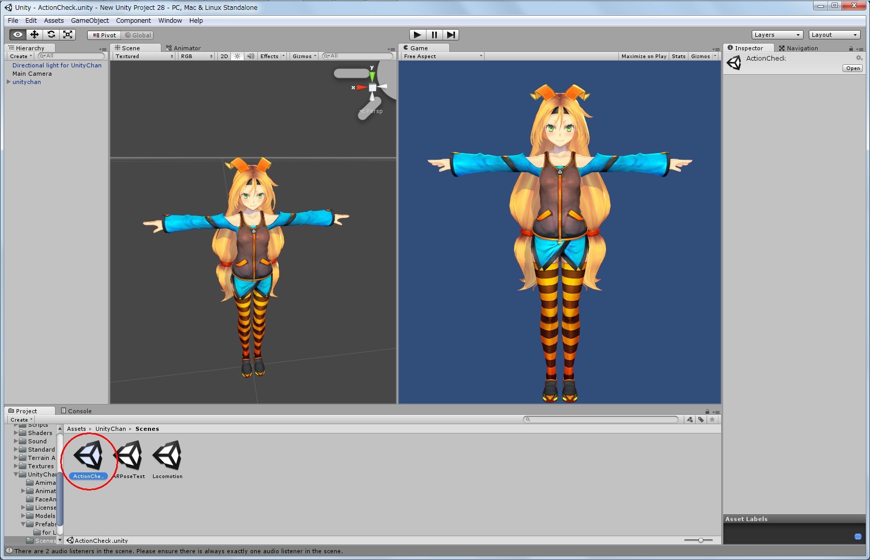This screenshot has width=870, height=560.
Task: Switch to the Console tab
Action: [x=76, y=411]
